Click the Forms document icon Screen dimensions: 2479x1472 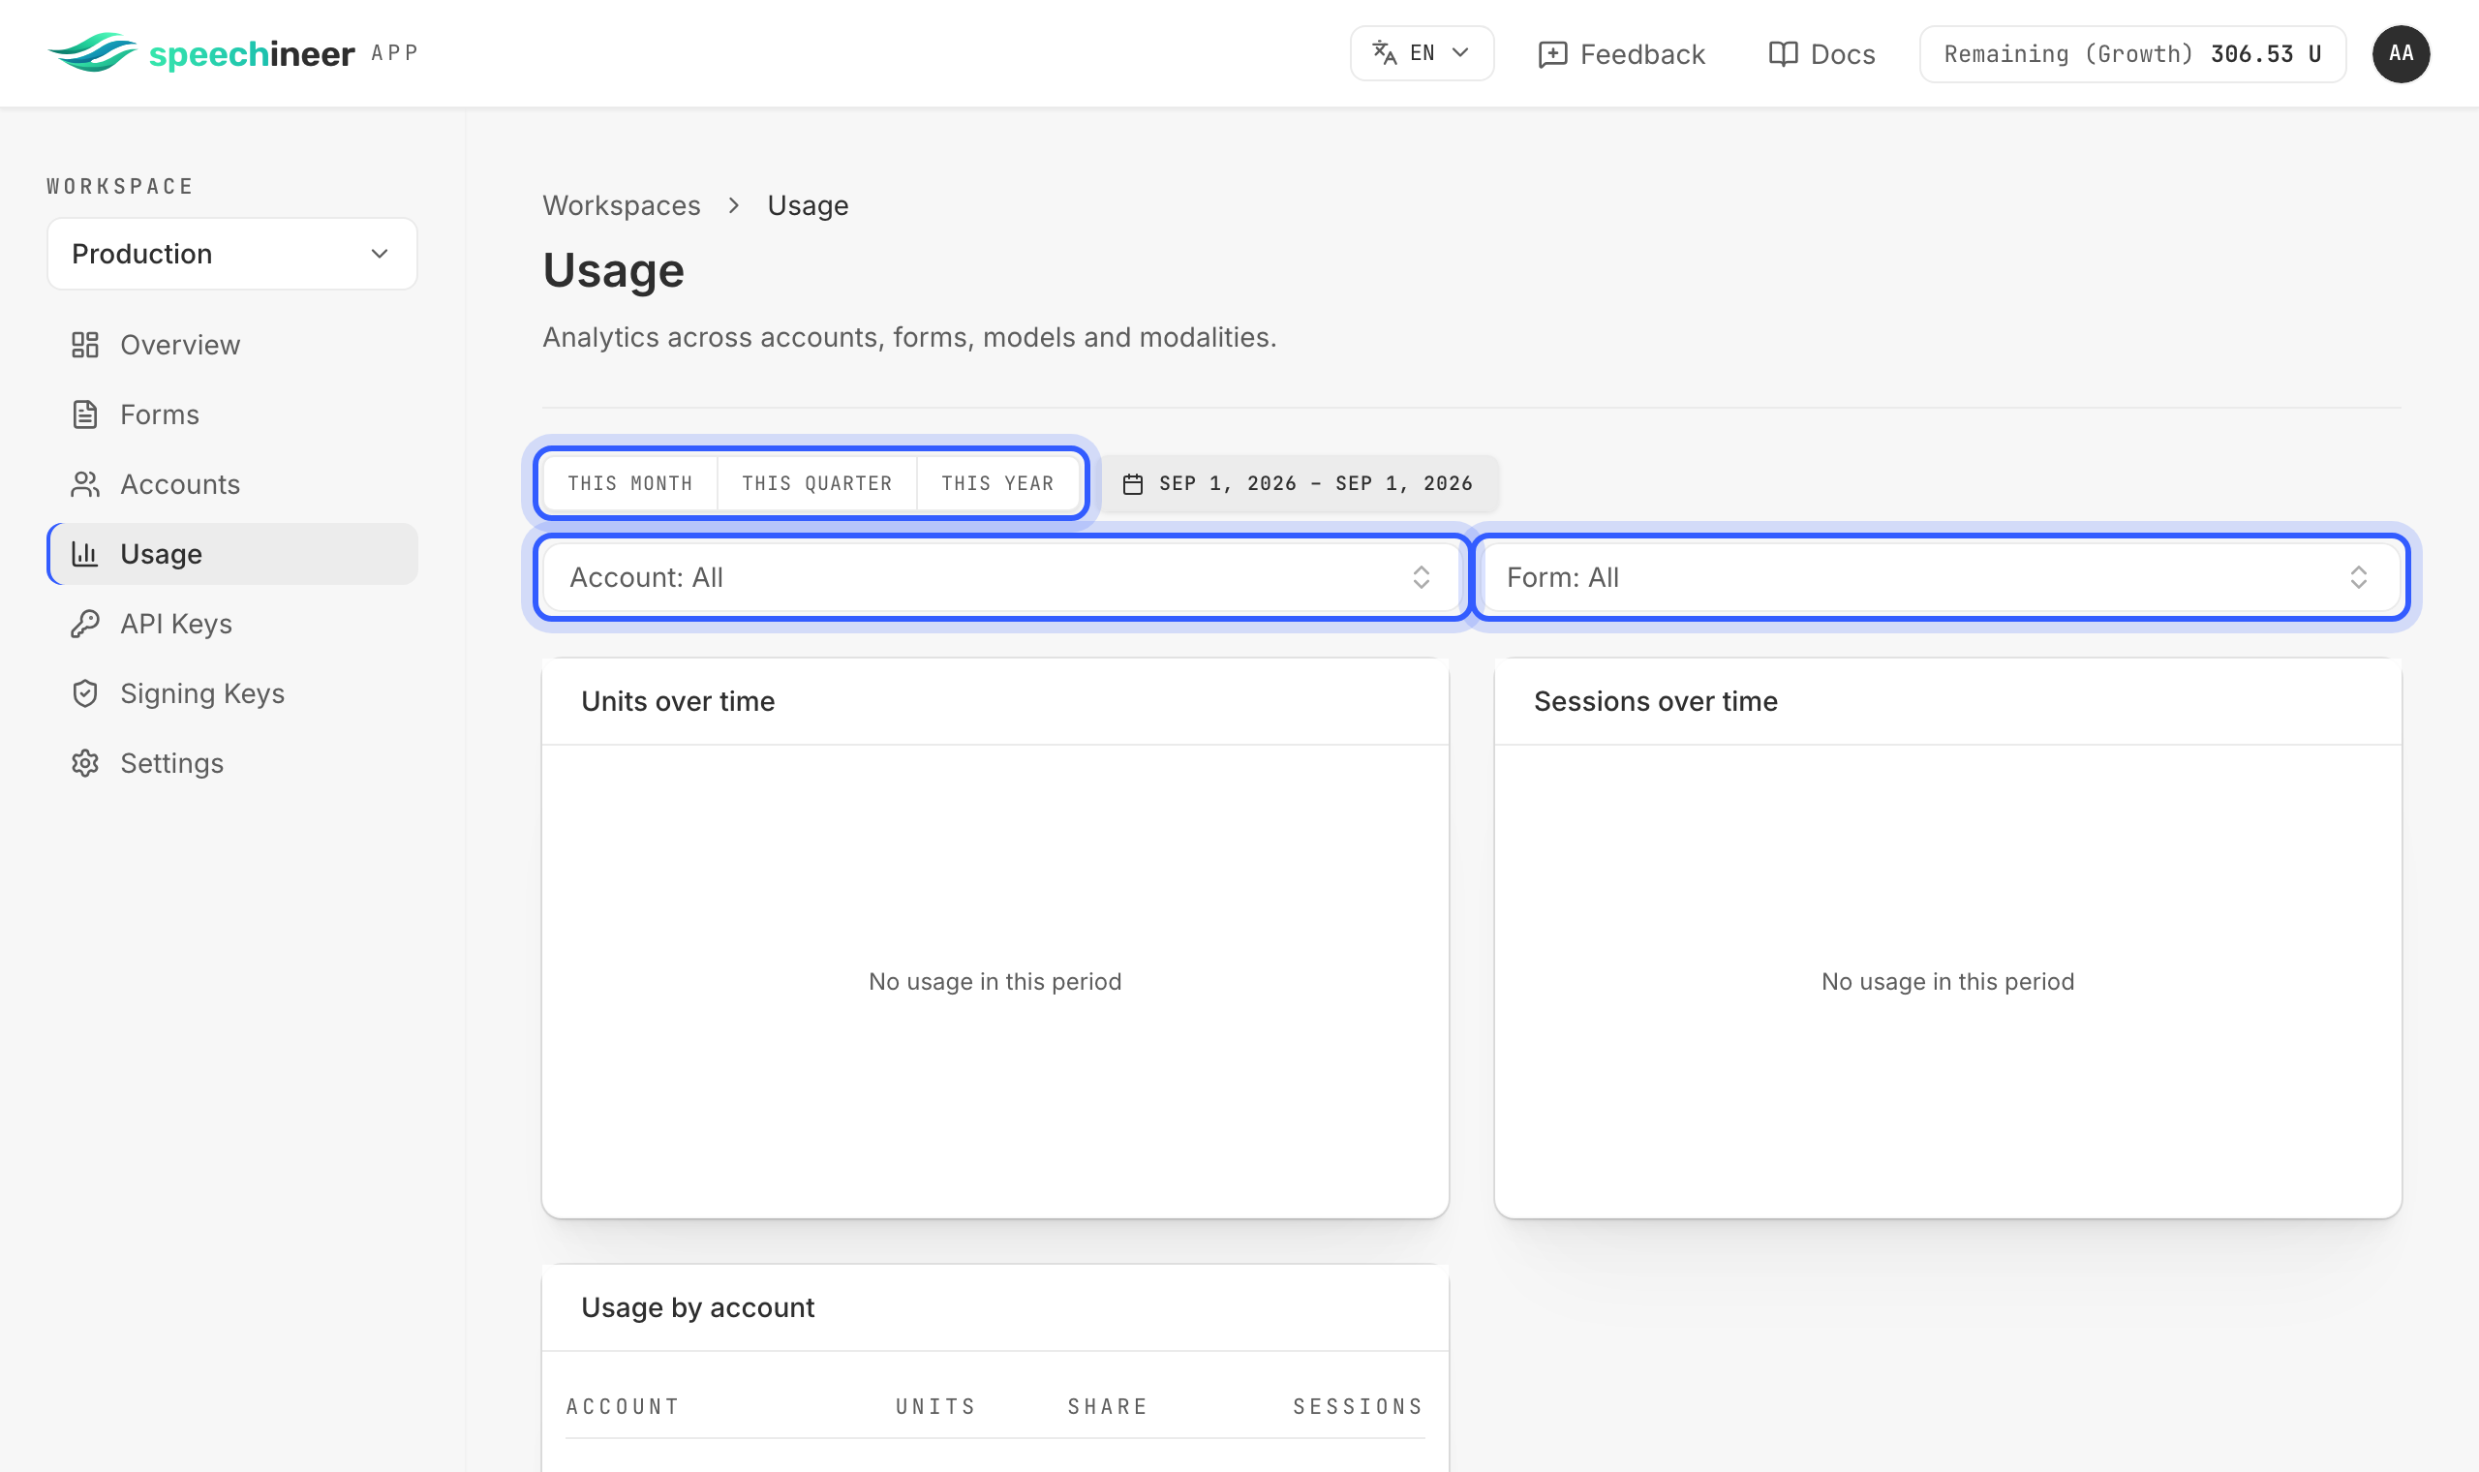point(85,414)
